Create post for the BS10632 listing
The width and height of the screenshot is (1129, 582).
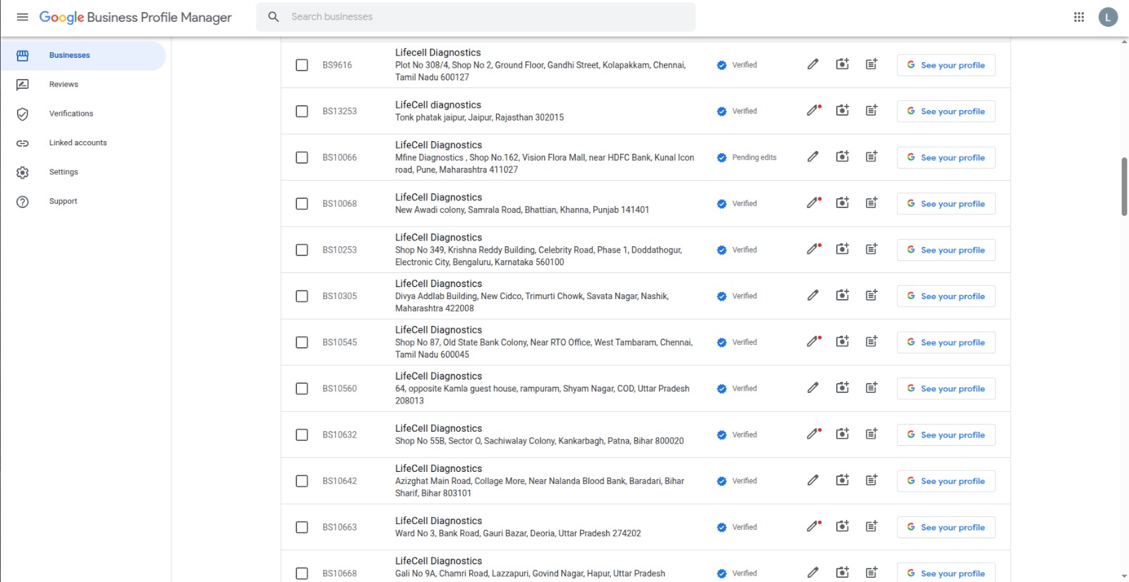coord(871,435)
